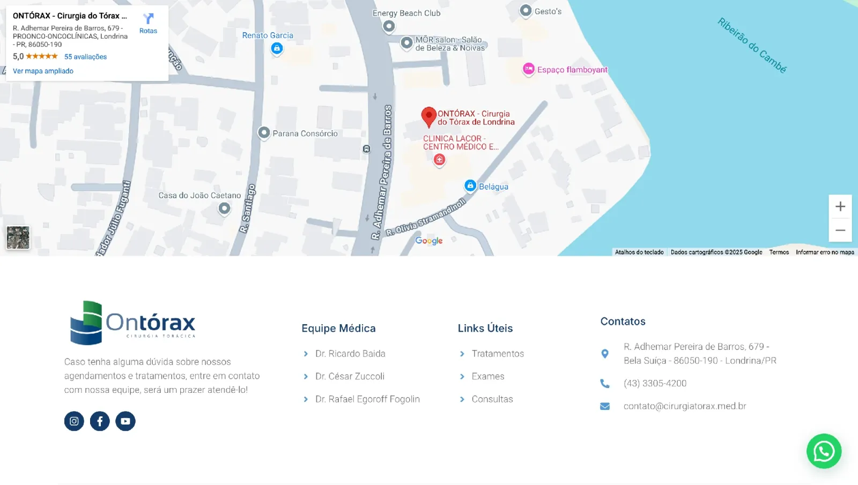858x485 pixels.
Task: Select the Renato Garcia shop marker
Action: point(277,49)
